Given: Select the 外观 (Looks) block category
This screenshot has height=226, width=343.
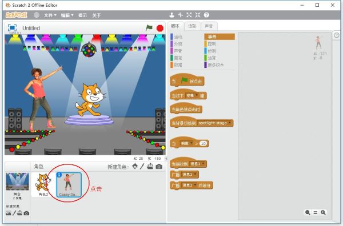Looking at the screenshot, I should tap(176, 44).
